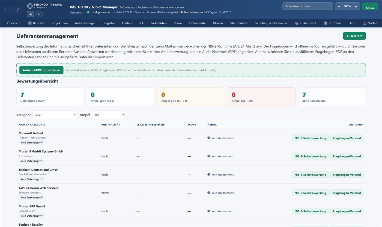Click Fragebogen-Versand for Telekom Deutschland GmbH
This screenshot has width=382, height=227.
pos(347,174)
